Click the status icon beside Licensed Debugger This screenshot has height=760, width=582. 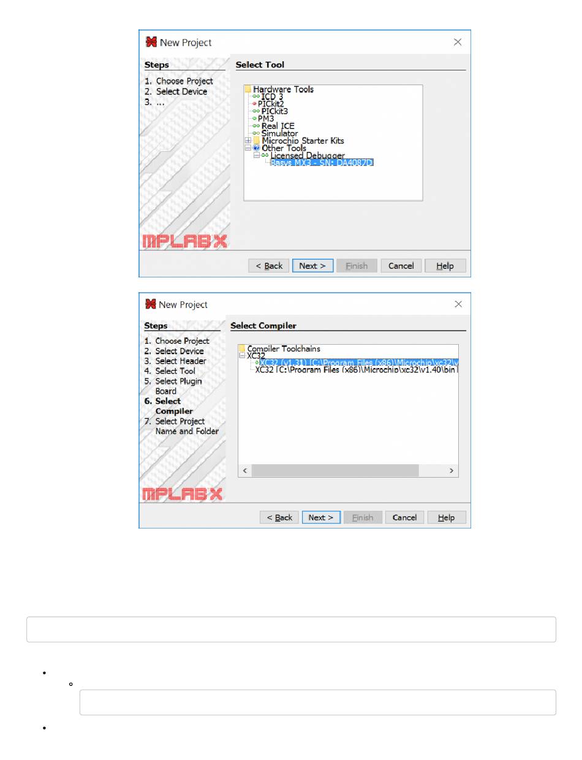point(265,156)
